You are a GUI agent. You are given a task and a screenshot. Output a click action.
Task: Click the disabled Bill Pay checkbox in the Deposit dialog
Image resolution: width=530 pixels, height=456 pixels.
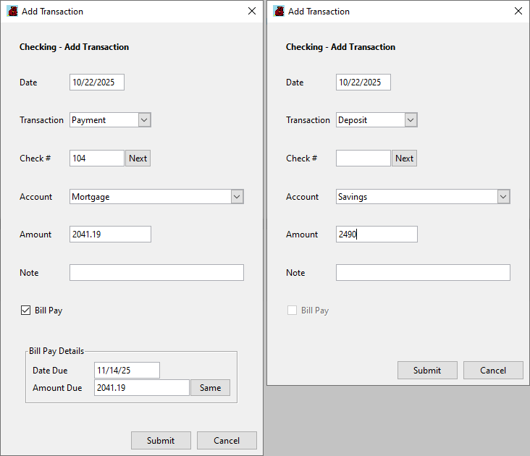tap(292, 311)
